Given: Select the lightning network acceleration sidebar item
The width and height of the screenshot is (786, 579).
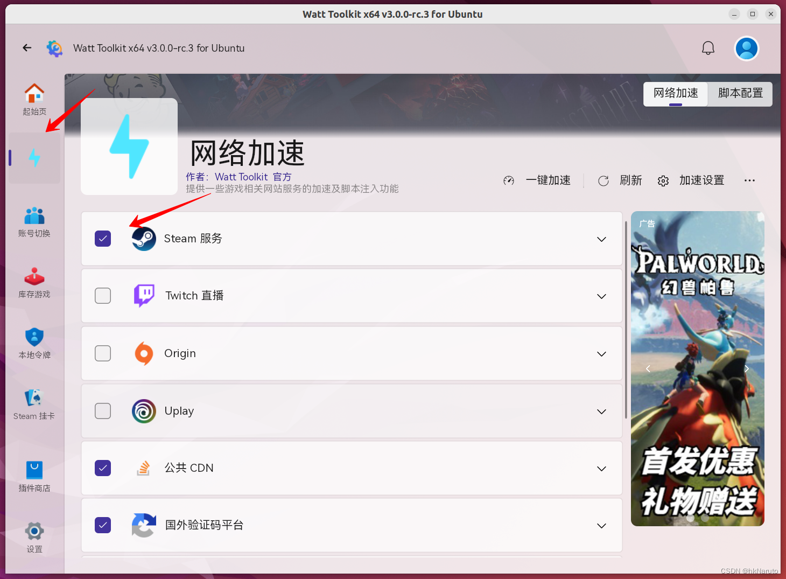Looking at the screenshot, I should coord(34,158).
